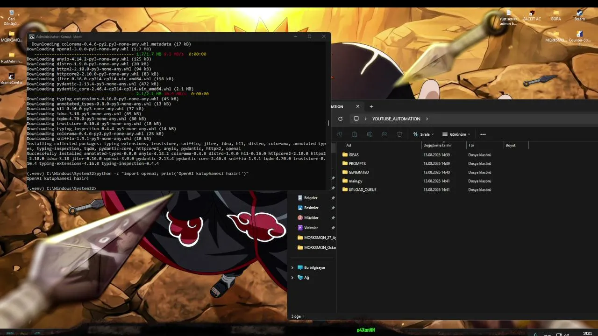Click the taskbar clock showing 15:01
The image size is (598, 336).
pyautogui.click(x=587, y=334)
